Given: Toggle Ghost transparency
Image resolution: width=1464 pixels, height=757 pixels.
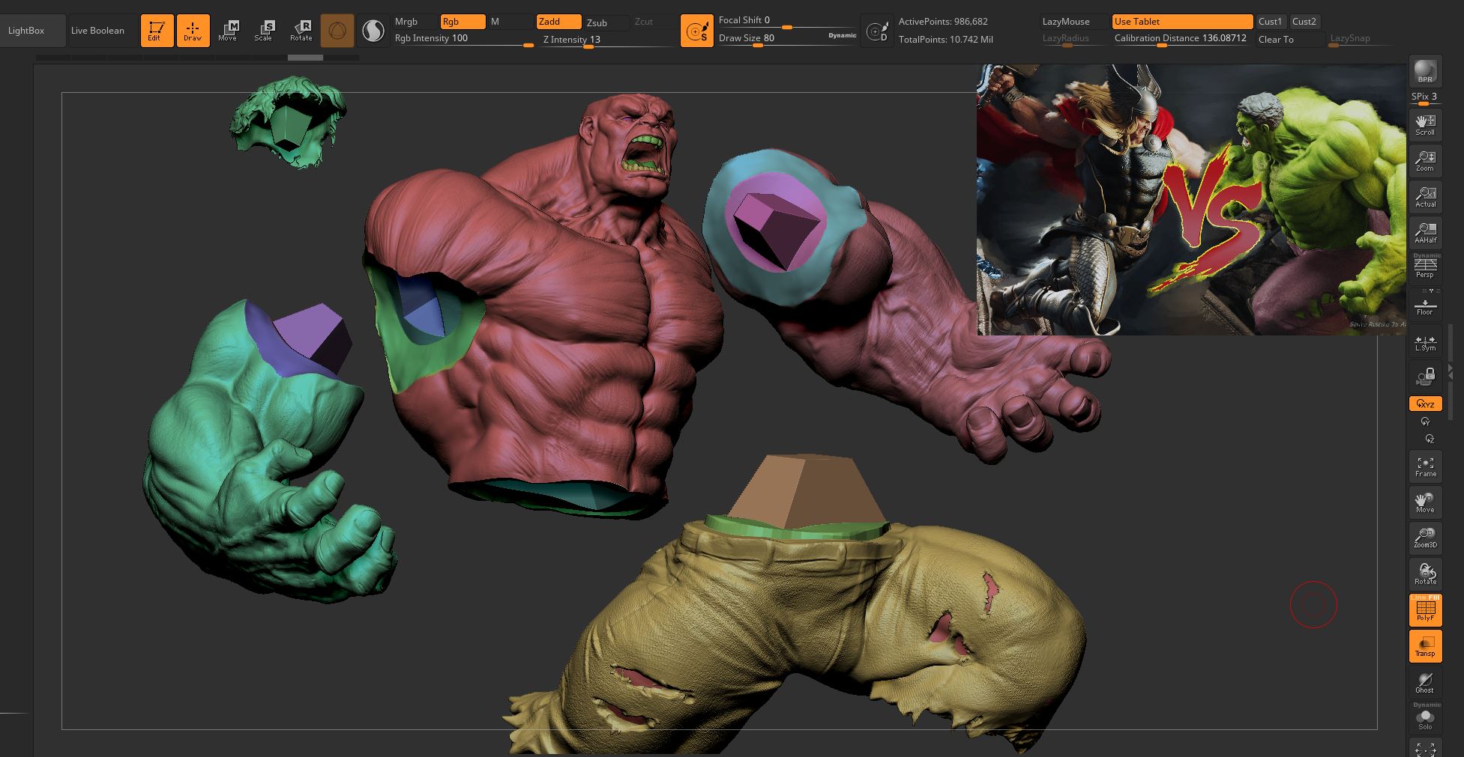Looking at the screenshot, I should pyautogui.click(x=1425, y=682).
